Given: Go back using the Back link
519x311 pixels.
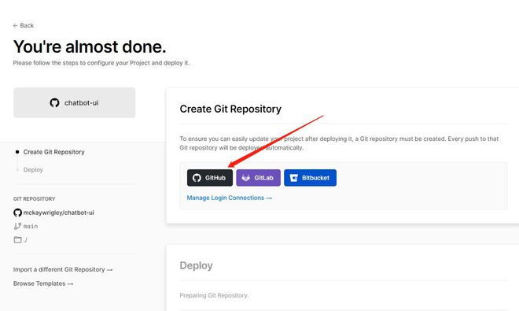Looking at the screenshot, I should (x=23, y=25).
